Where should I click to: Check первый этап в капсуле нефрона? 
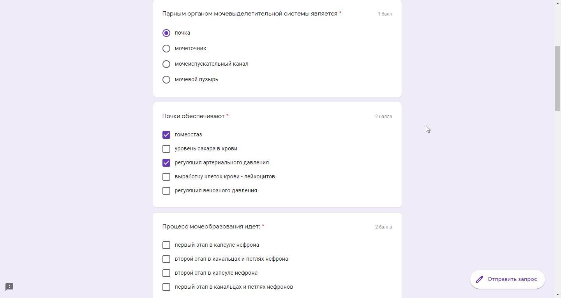point(166,245)
